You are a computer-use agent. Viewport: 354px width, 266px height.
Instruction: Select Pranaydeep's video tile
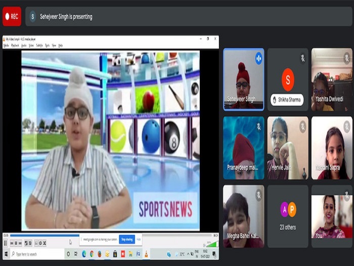[x=244, y=148]
